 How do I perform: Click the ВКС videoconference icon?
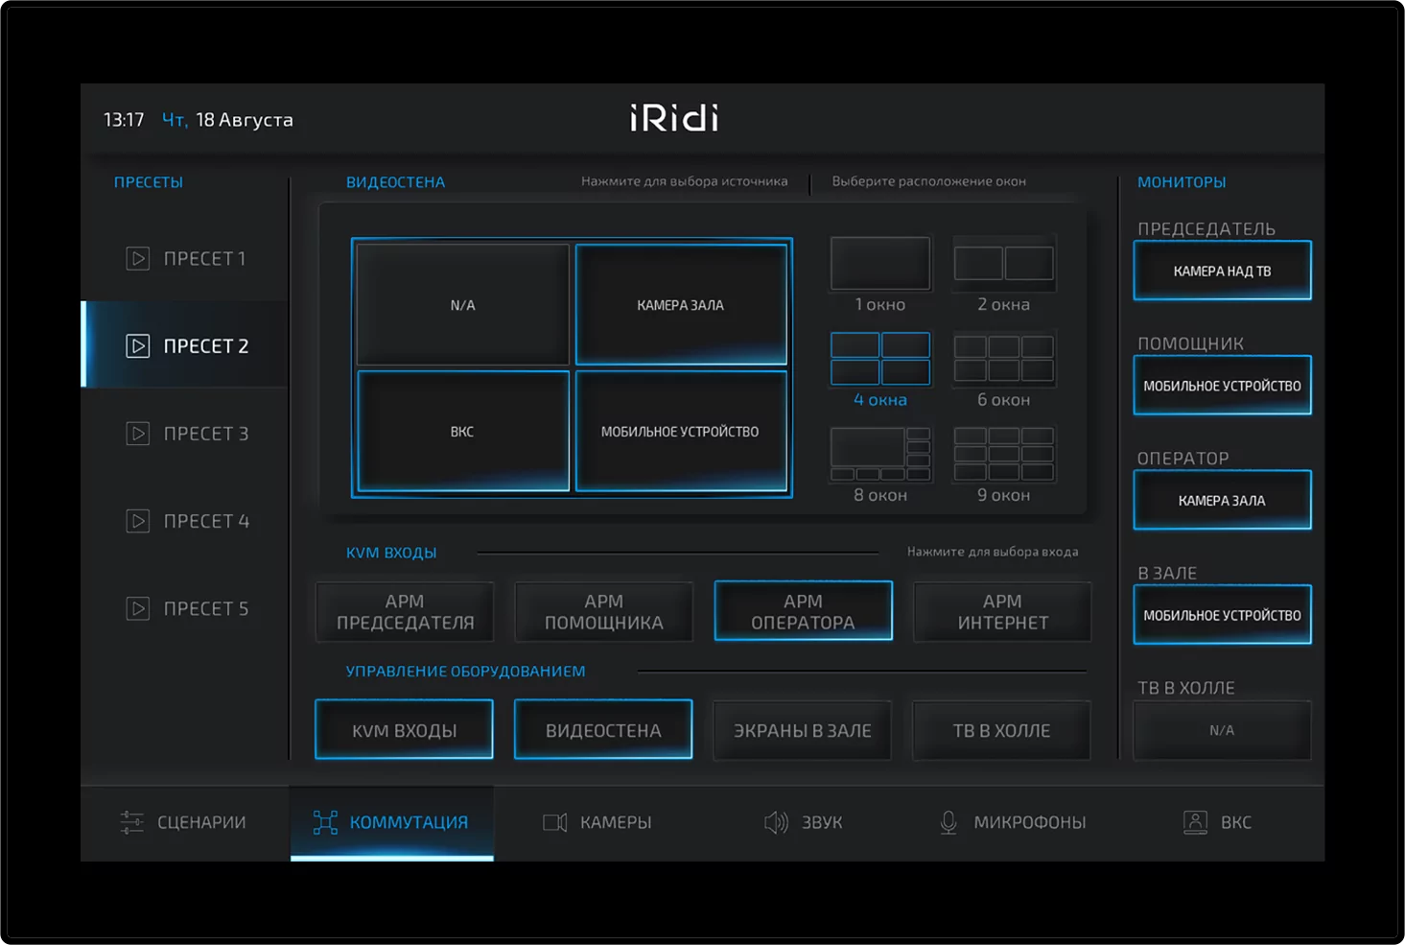1195,821
